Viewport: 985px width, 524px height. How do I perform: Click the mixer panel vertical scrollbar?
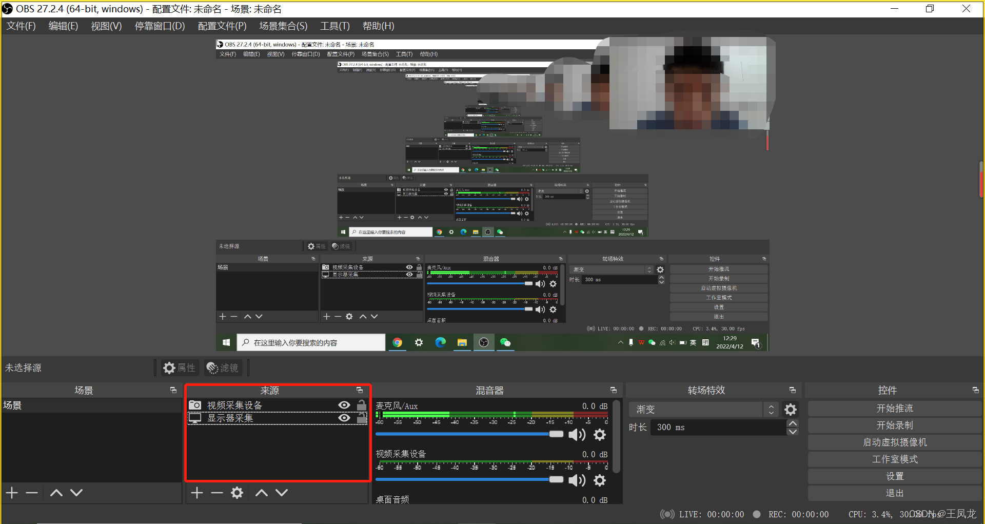(616, 436)
